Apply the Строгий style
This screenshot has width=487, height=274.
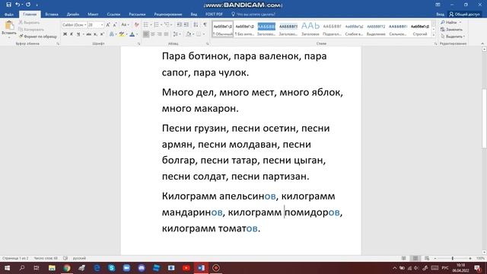click(x=420, y=29)
